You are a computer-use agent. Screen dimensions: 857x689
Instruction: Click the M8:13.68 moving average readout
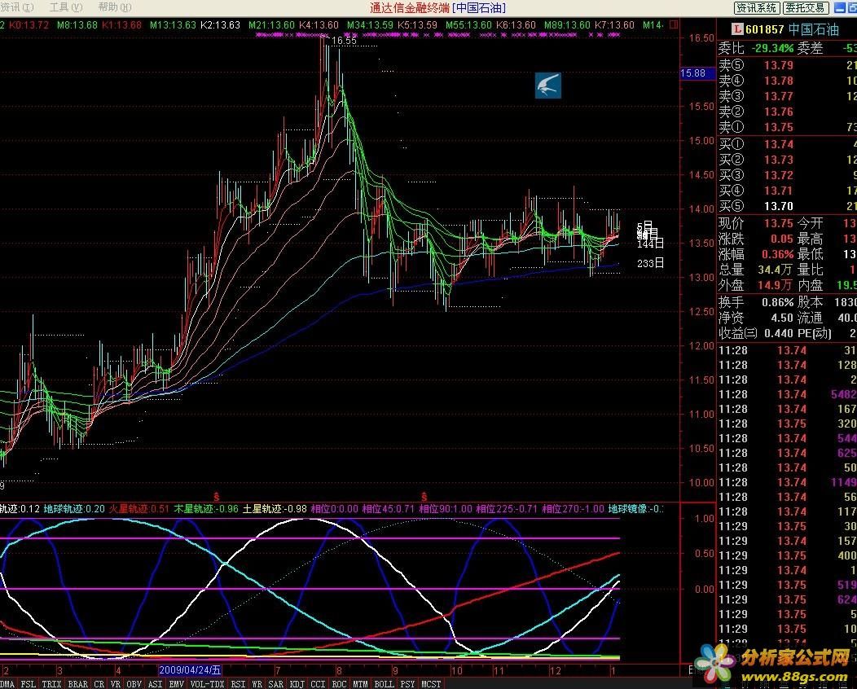(77, 25)
